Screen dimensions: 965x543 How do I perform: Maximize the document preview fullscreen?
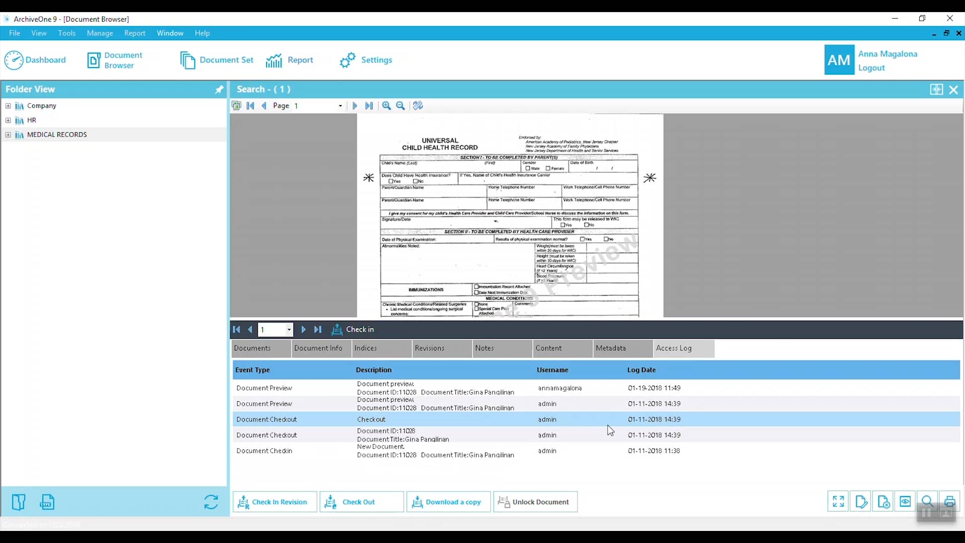pyautogui.click(x=838, y=502)
